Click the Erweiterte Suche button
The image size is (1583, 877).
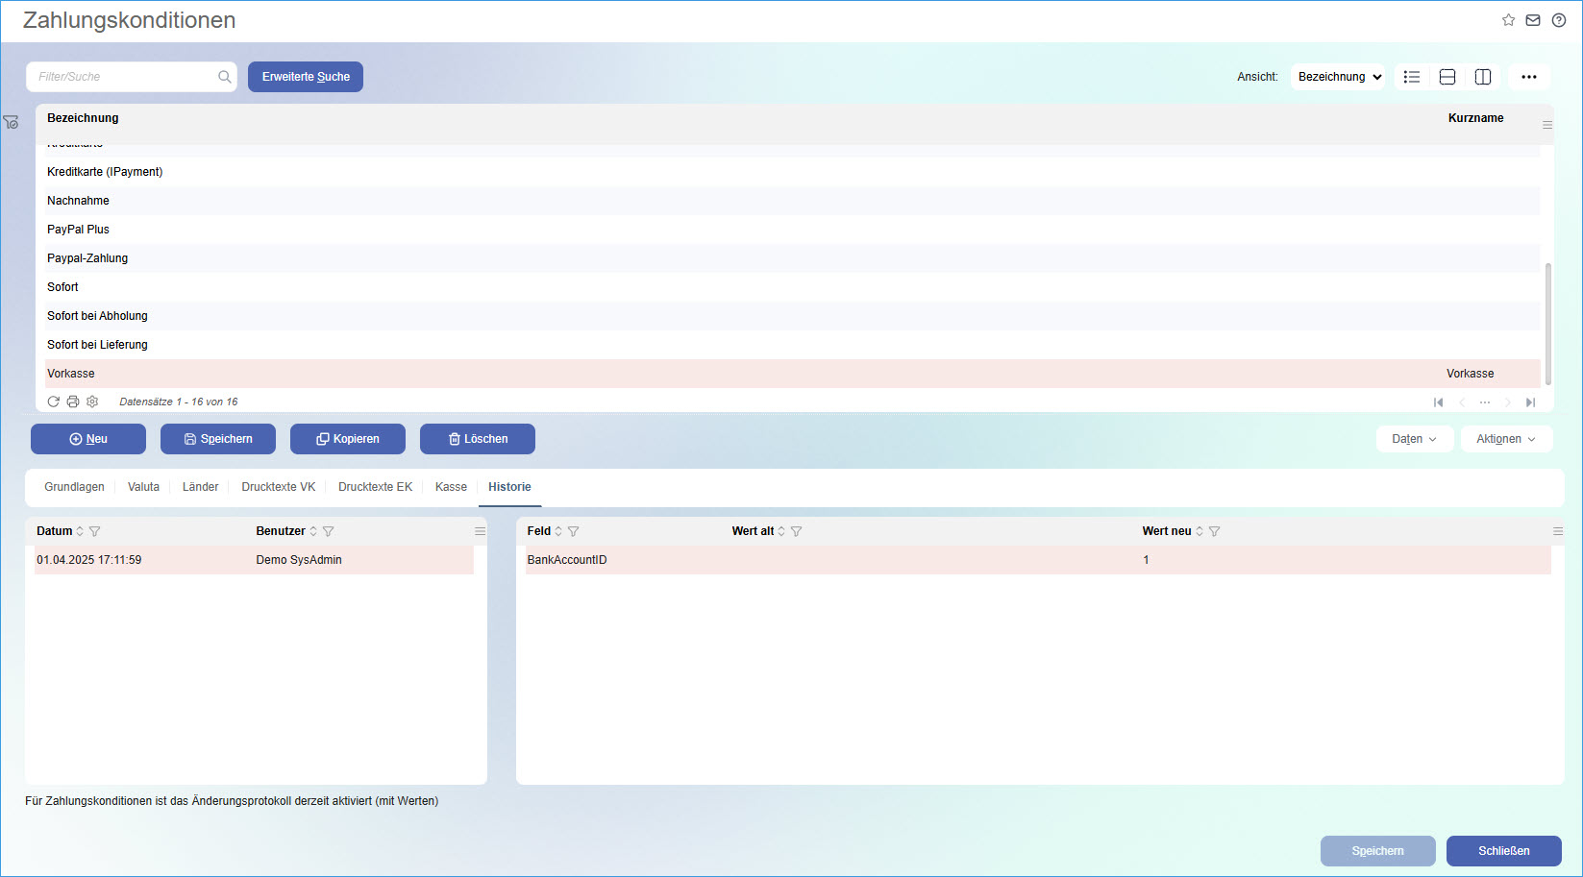click(306, 77)
